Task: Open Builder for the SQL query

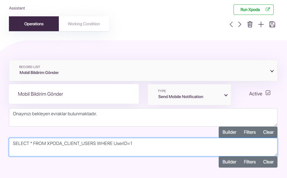Action: point(229,162)
